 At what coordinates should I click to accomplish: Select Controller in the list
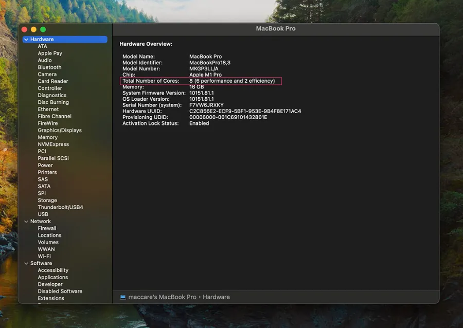point(50,88)
